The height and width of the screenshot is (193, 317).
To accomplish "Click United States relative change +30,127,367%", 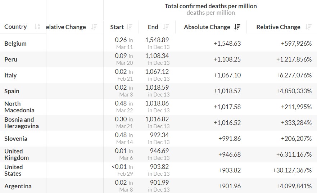I will tap(292, 170).
